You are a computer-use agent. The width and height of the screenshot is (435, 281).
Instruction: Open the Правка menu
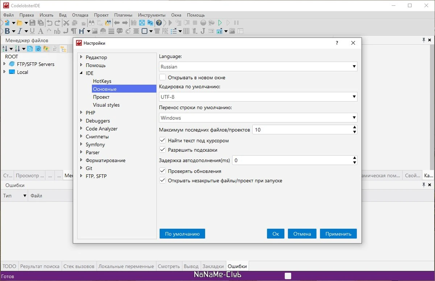coord(27,15)
